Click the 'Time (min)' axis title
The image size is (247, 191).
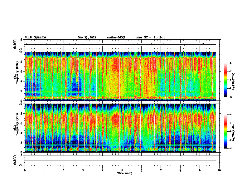point(125,173)
